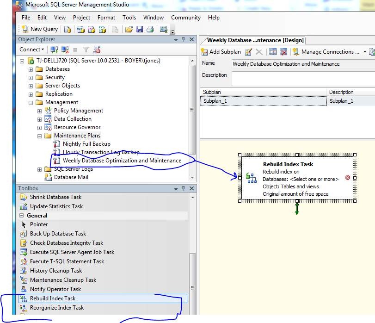The height and width of the screenshot is (323, 375).
Task: Collapse the General section in the Toolbox
Action: click(x=22, y=216)
